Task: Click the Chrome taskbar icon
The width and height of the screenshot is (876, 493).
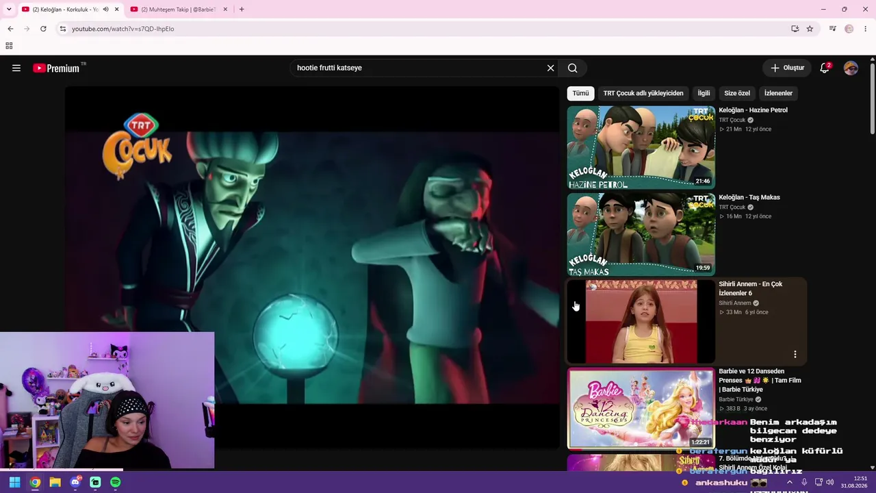Action: click(x=35, y=482)
